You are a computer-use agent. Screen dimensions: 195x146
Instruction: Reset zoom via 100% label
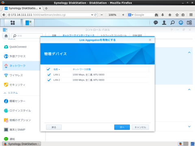pyautogui.click(x=112, y=15)
